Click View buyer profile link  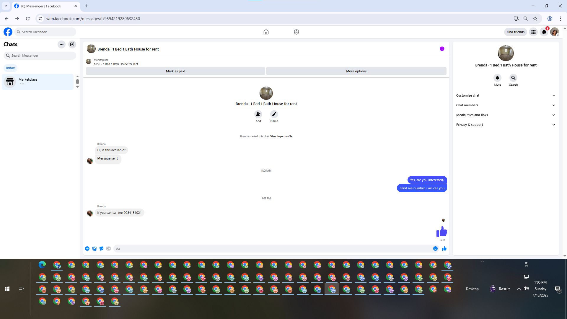tap(281, 136)
